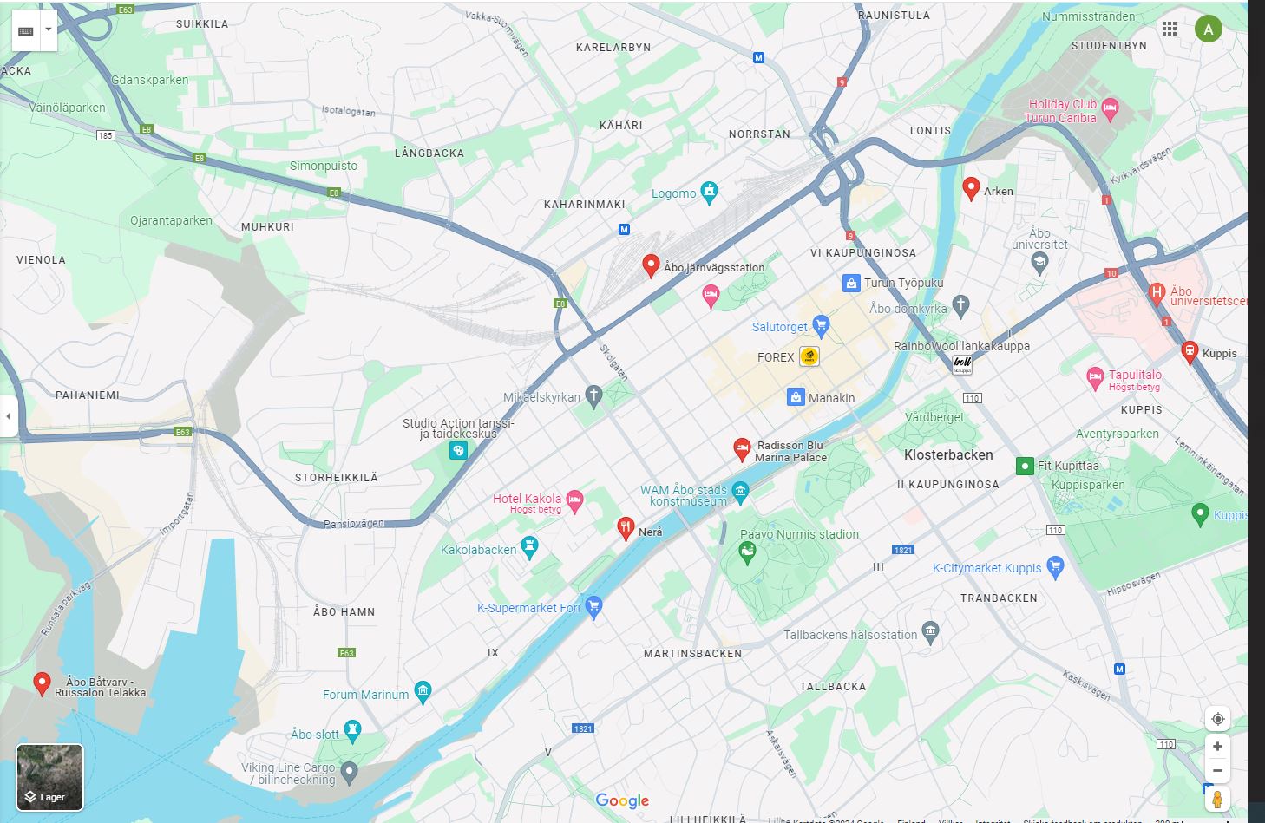Show your current location on the map

click(1217, 719)
